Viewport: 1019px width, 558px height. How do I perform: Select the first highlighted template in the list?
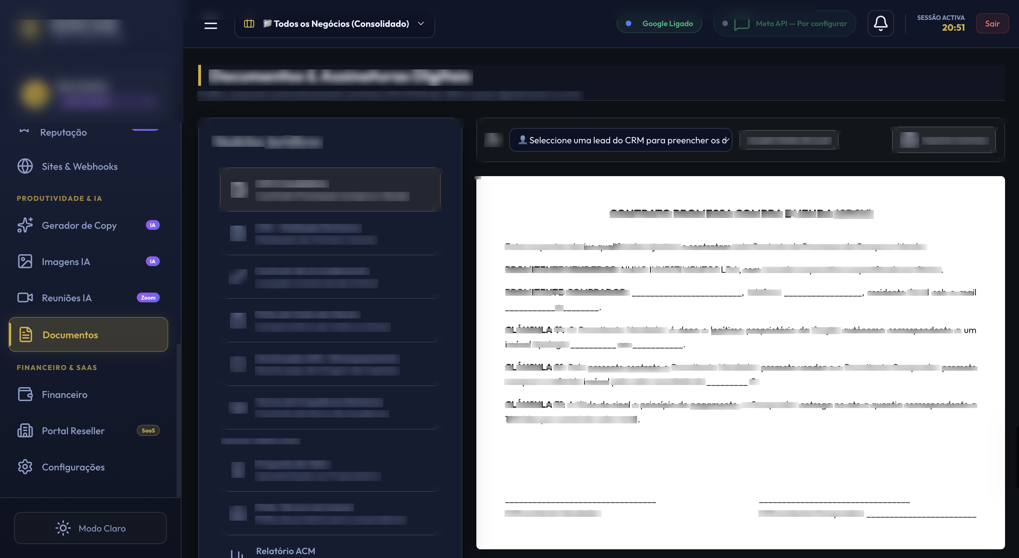click(330, 190)
